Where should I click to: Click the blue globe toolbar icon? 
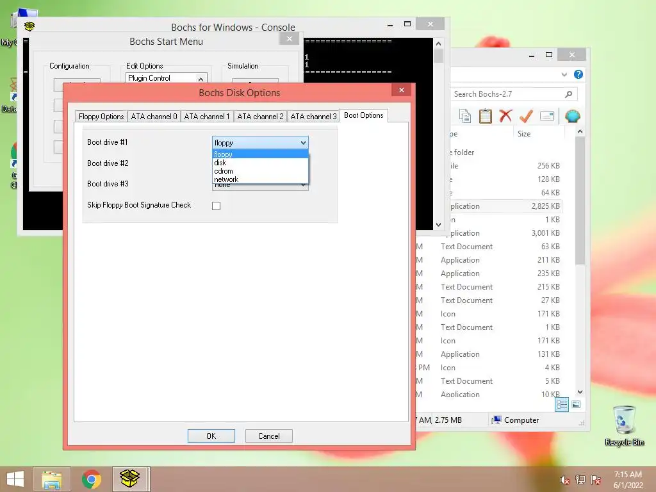(x=572, y=116)
